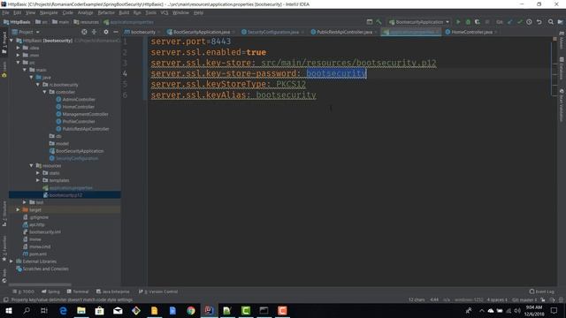Run with coverage icon in toolbar

click(x=478, y=22)
